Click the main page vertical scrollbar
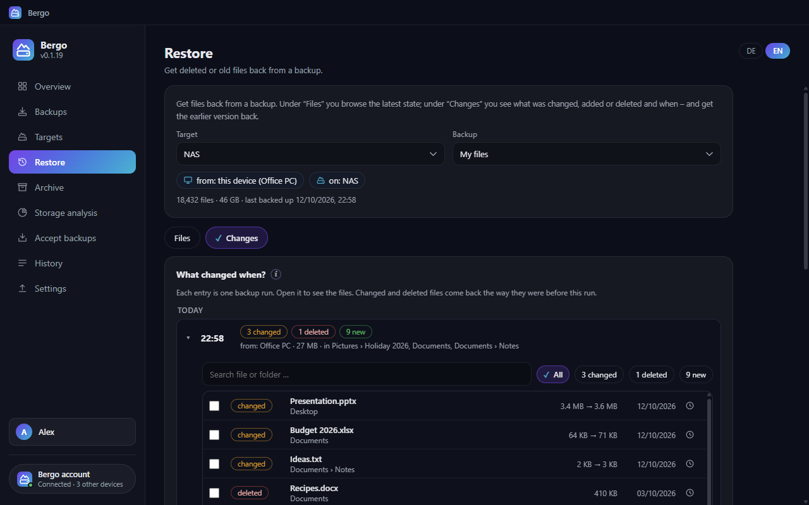The height and width of the screenshot is (505, 809). 806,182
